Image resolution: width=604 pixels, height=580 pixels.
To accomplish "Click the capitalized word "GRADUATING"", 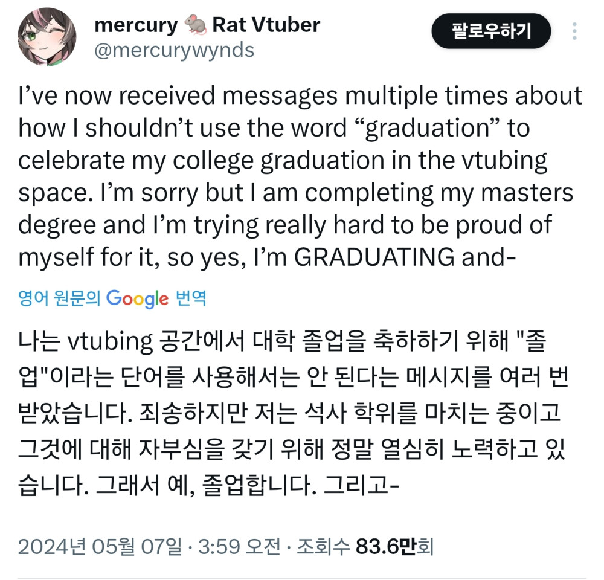I will (x=374, y=257).
